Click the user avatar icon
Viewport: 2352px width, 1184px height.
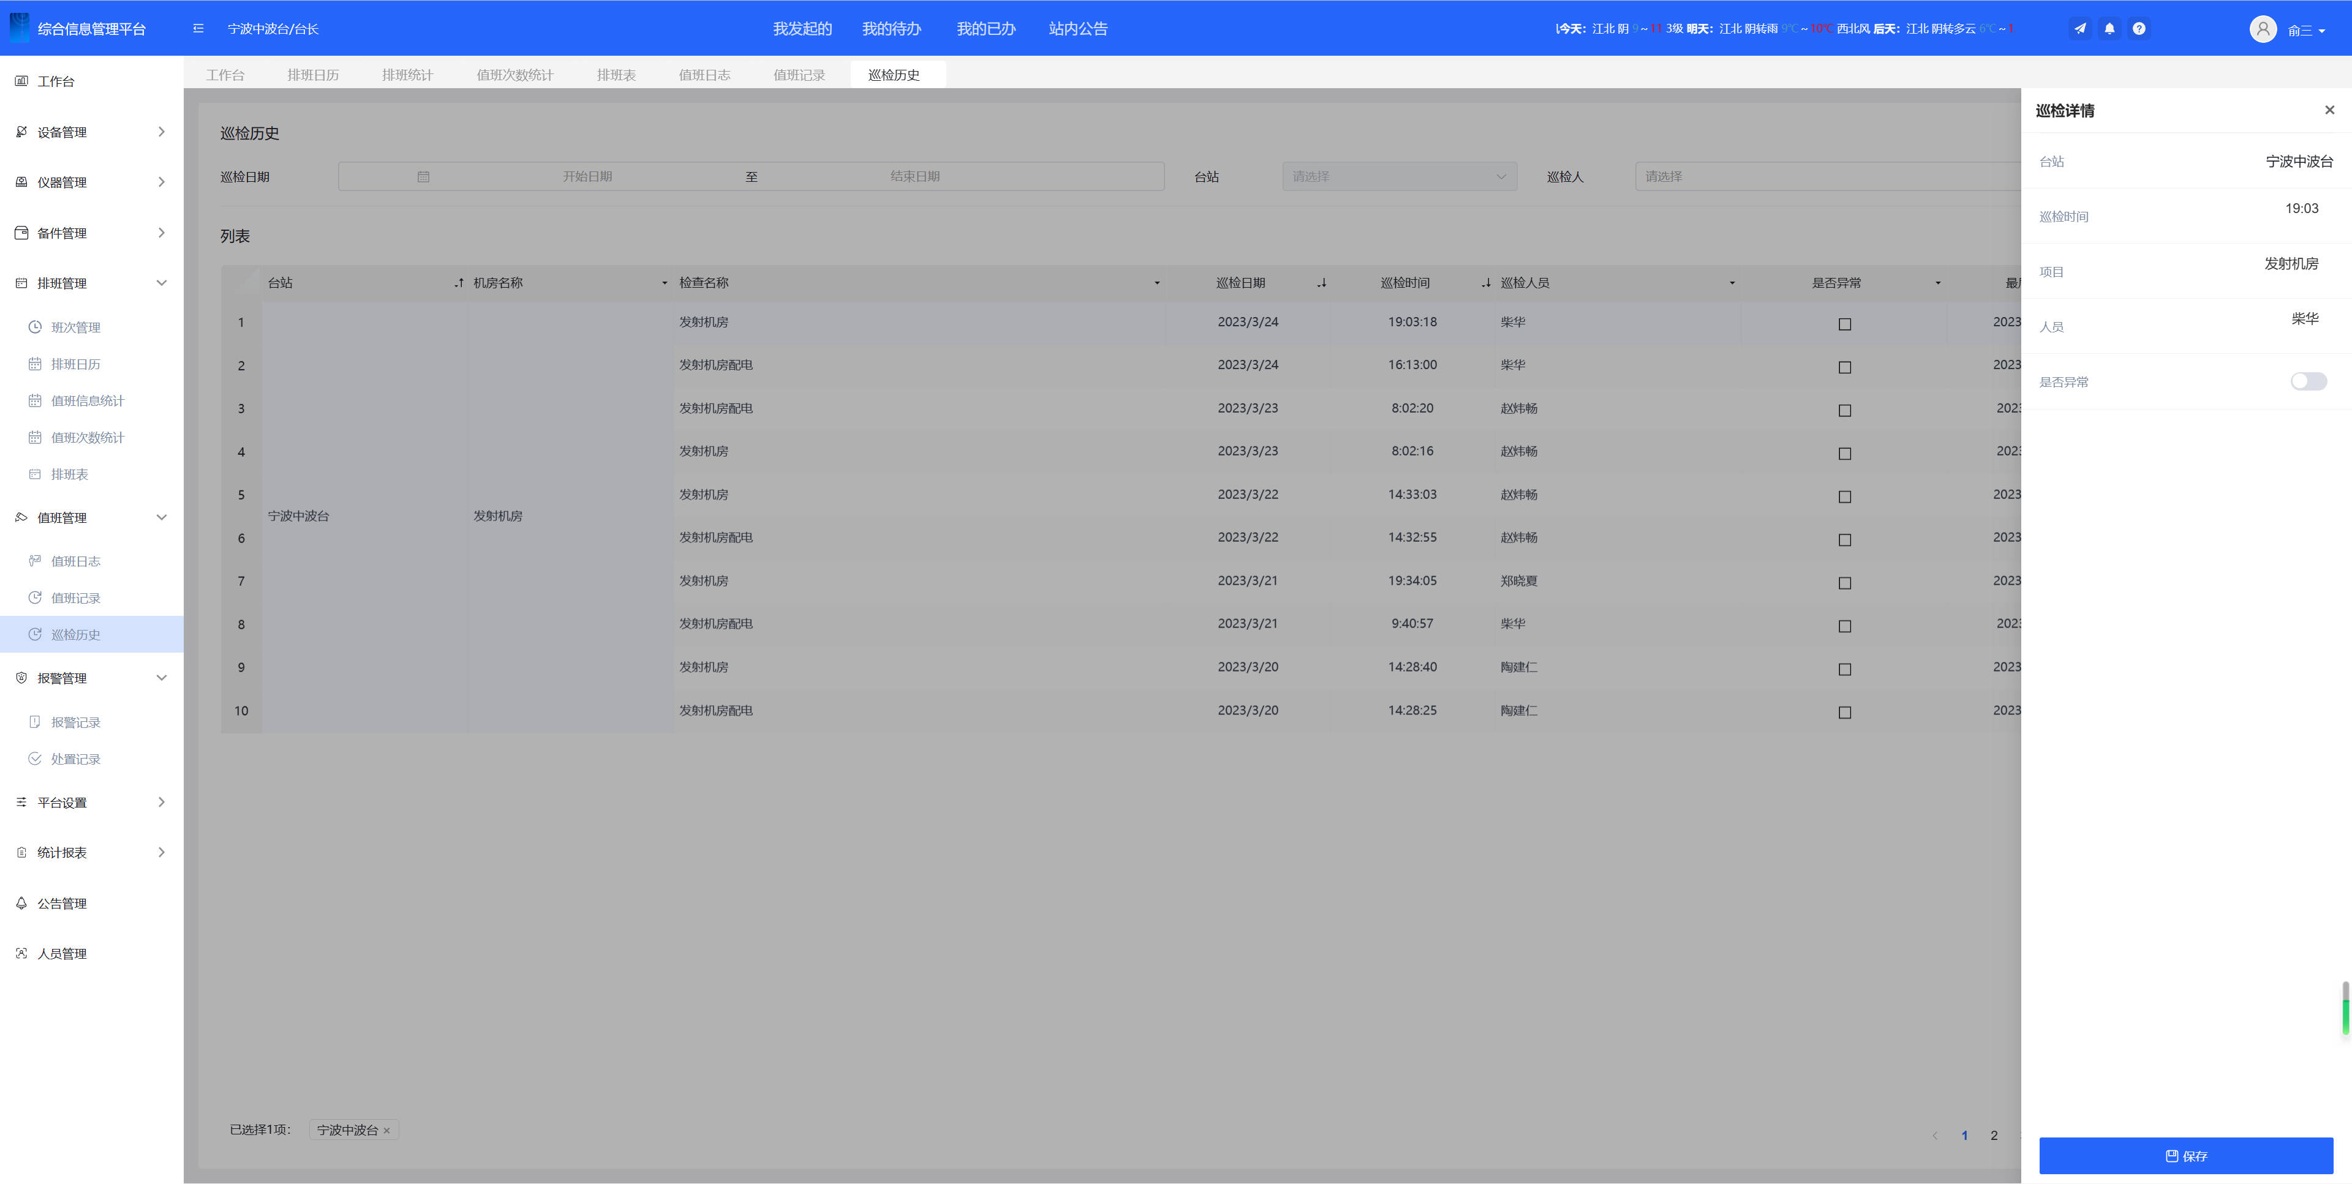click(x=2263, y=29)
